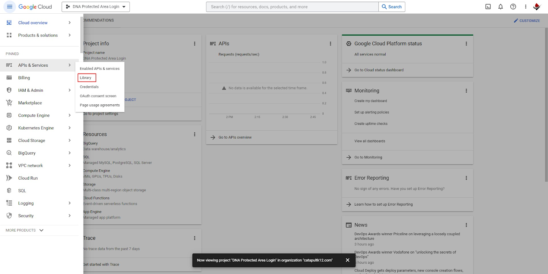Open the hamburger navigation menu
The height and width of the screenshot is (274, 548).
coord(10,7)
